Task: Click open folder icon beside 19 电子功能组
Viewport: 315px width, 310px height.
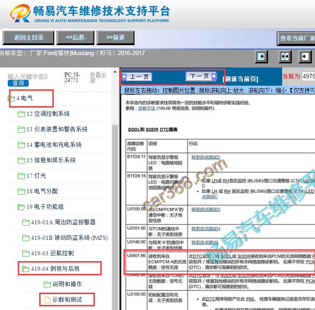Action: point(21,207)
